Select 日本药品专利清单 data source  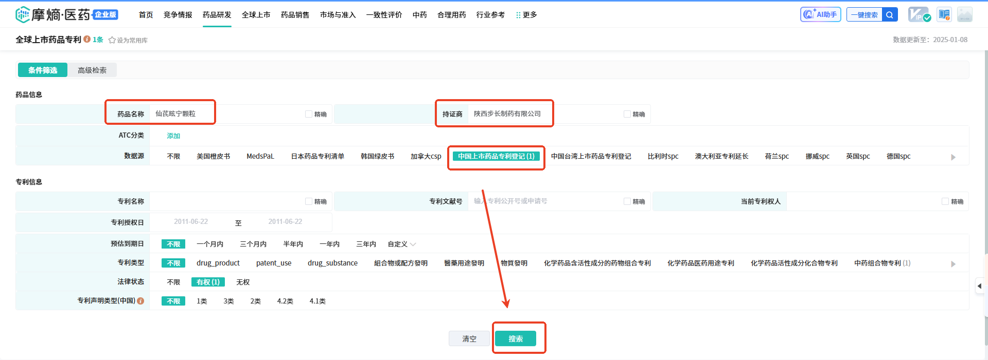coord(317,156)
